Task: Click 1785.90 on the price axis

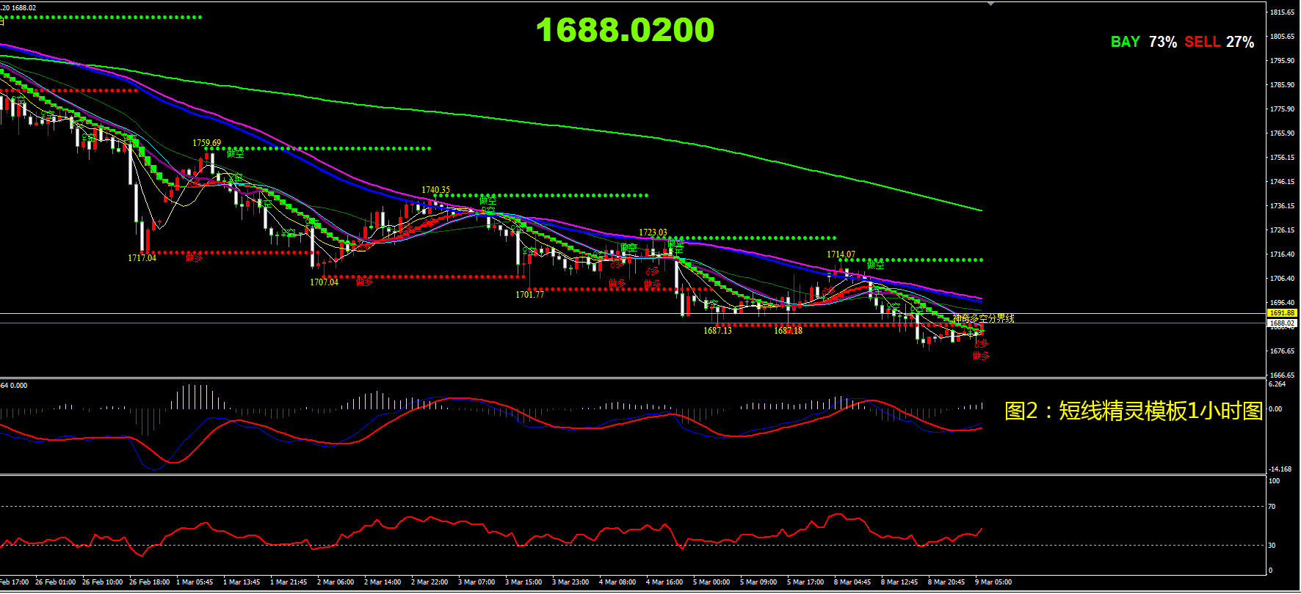Action: [1283, 85]
